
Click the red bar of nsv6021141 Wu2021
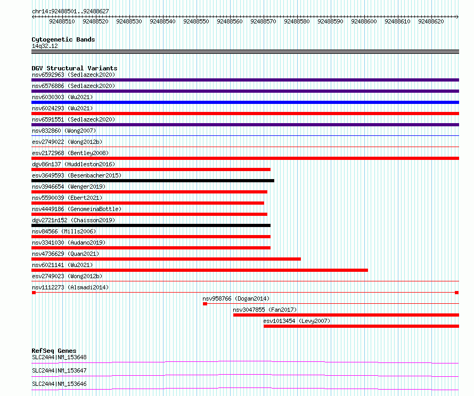click(200, 270)
